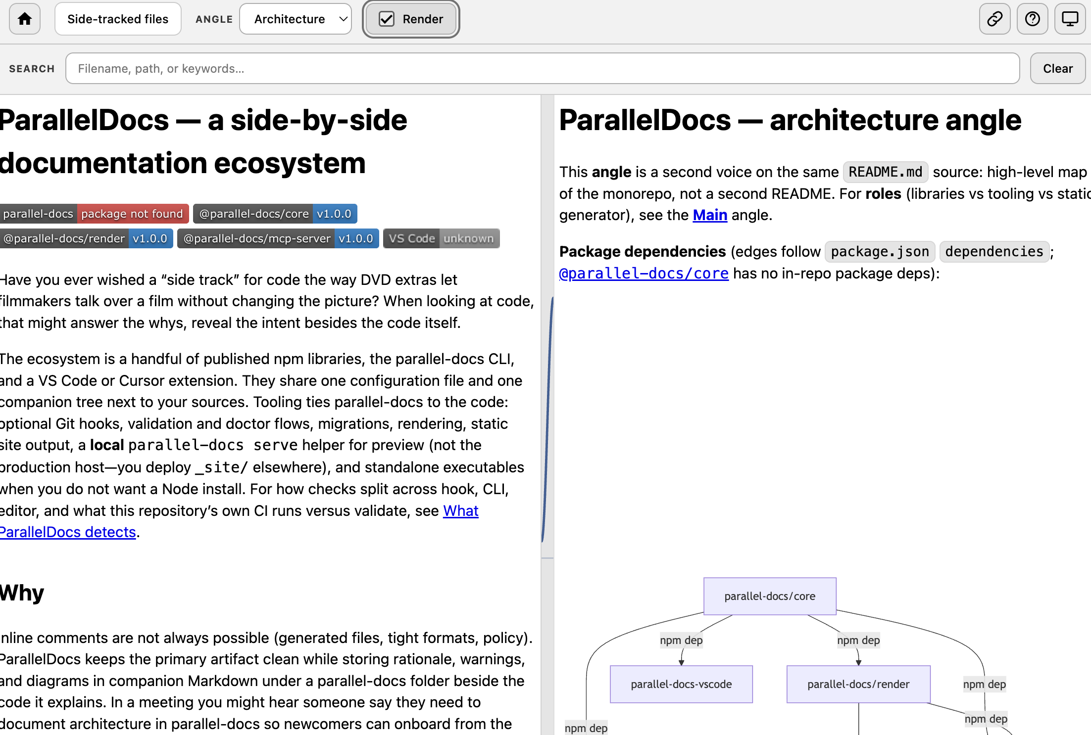Viewport: 1091px width, 735px height.
Task: Copy link with the chain icon
Action: [994, 19]
